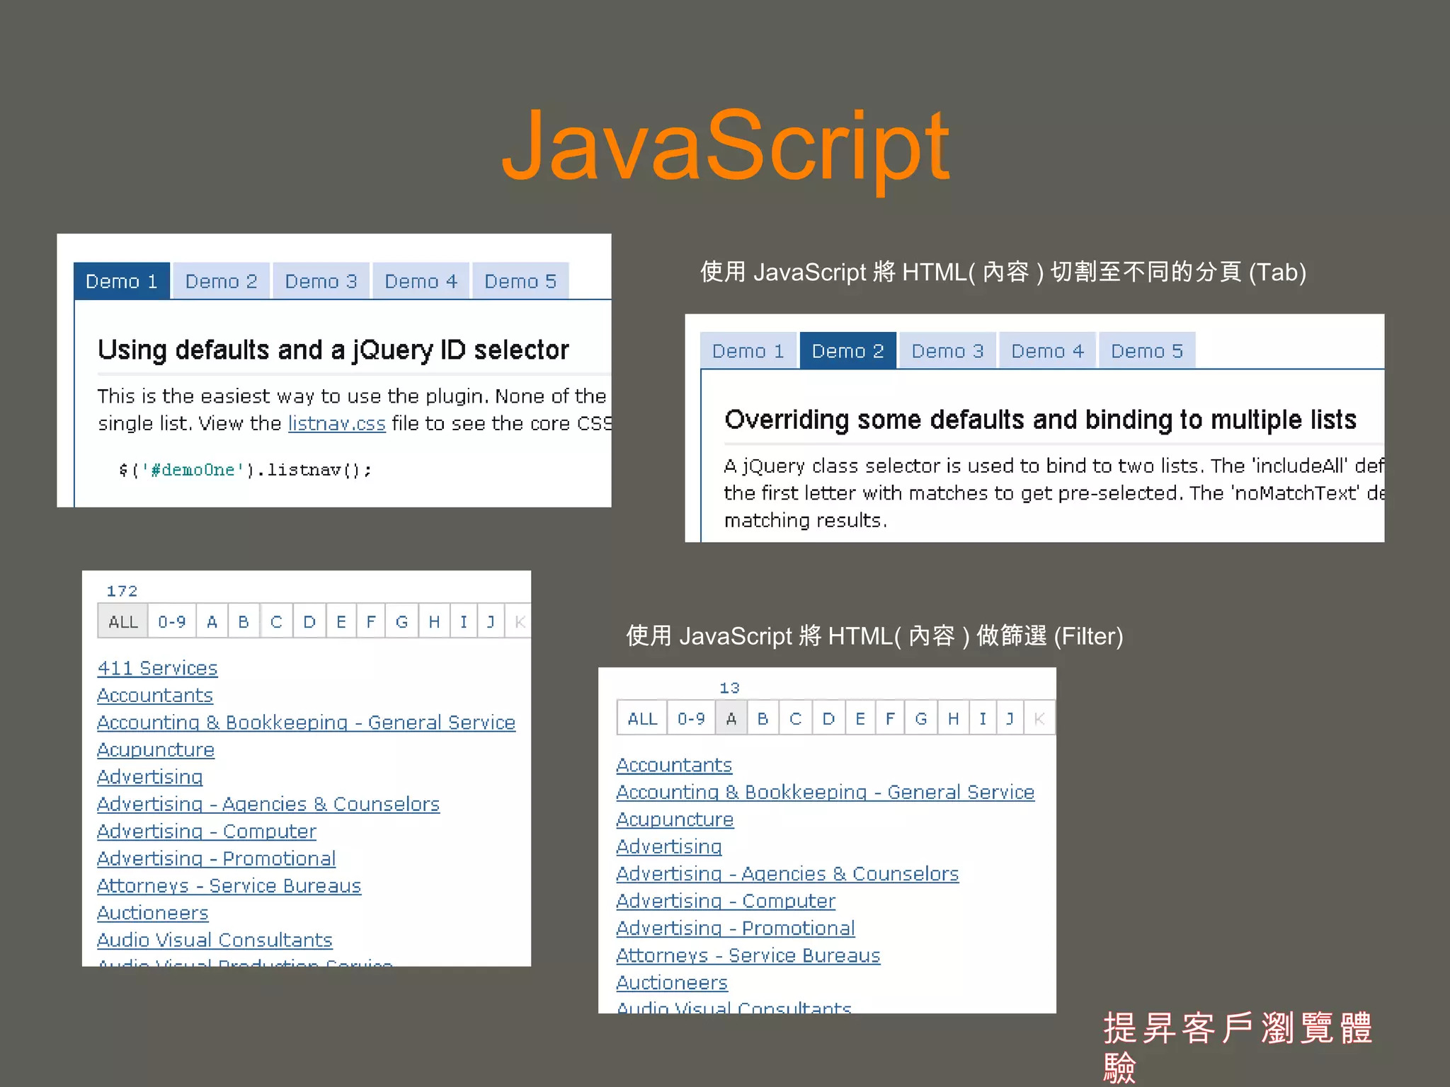Viewport: 1450px width, 1087px height.
Task: Switch to Demo 3 in left tab panel
Action: pyautogui.click(x=321, y=282)
